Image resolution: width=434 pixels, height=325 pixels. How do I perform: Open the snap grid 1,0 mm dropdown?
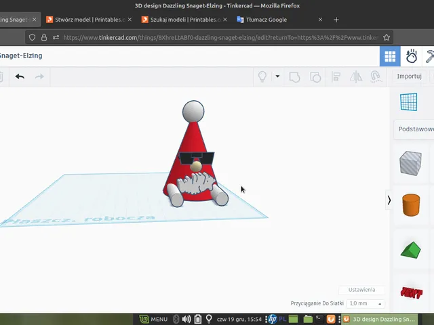pos(366,303)
